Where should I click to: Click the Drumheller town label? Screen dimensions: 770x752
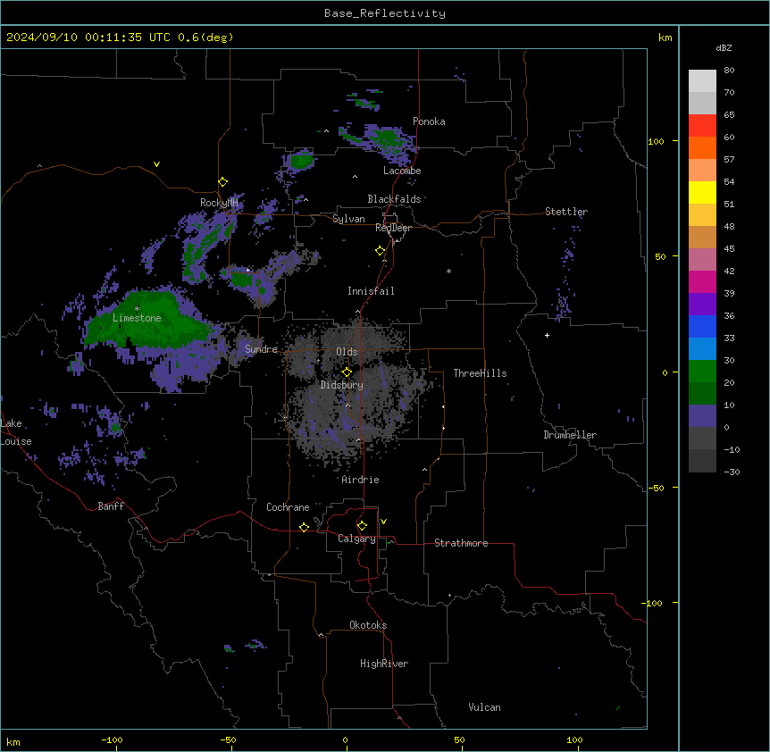(570, 435)
